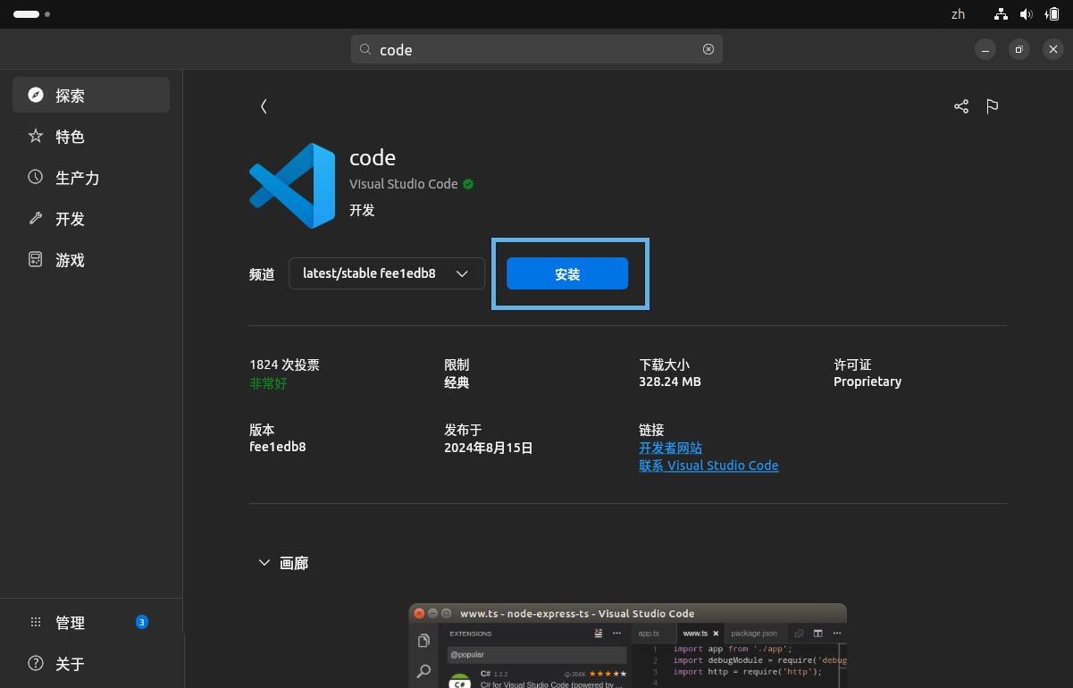Screen dimensions: 1073x688
Task: Click the search field containing code
Action: [x=536, y=49]
